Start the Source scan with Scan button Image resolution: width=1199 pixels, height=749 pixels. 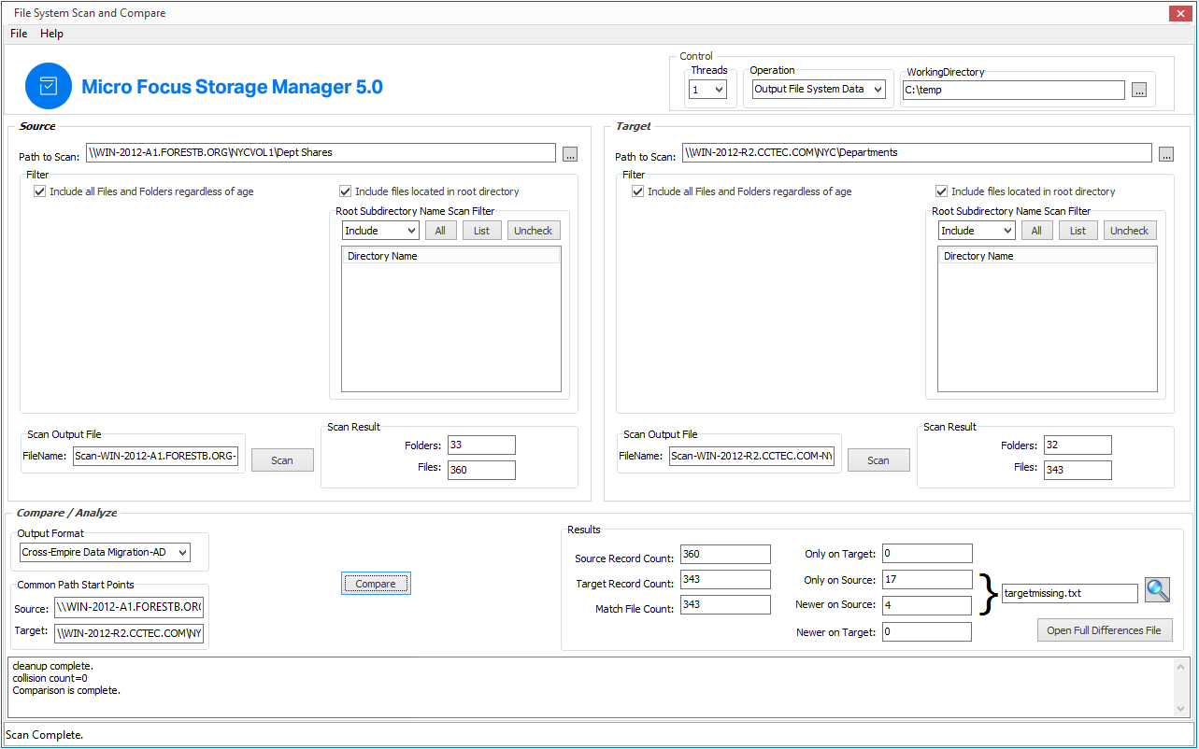click(x=282, y=460)
